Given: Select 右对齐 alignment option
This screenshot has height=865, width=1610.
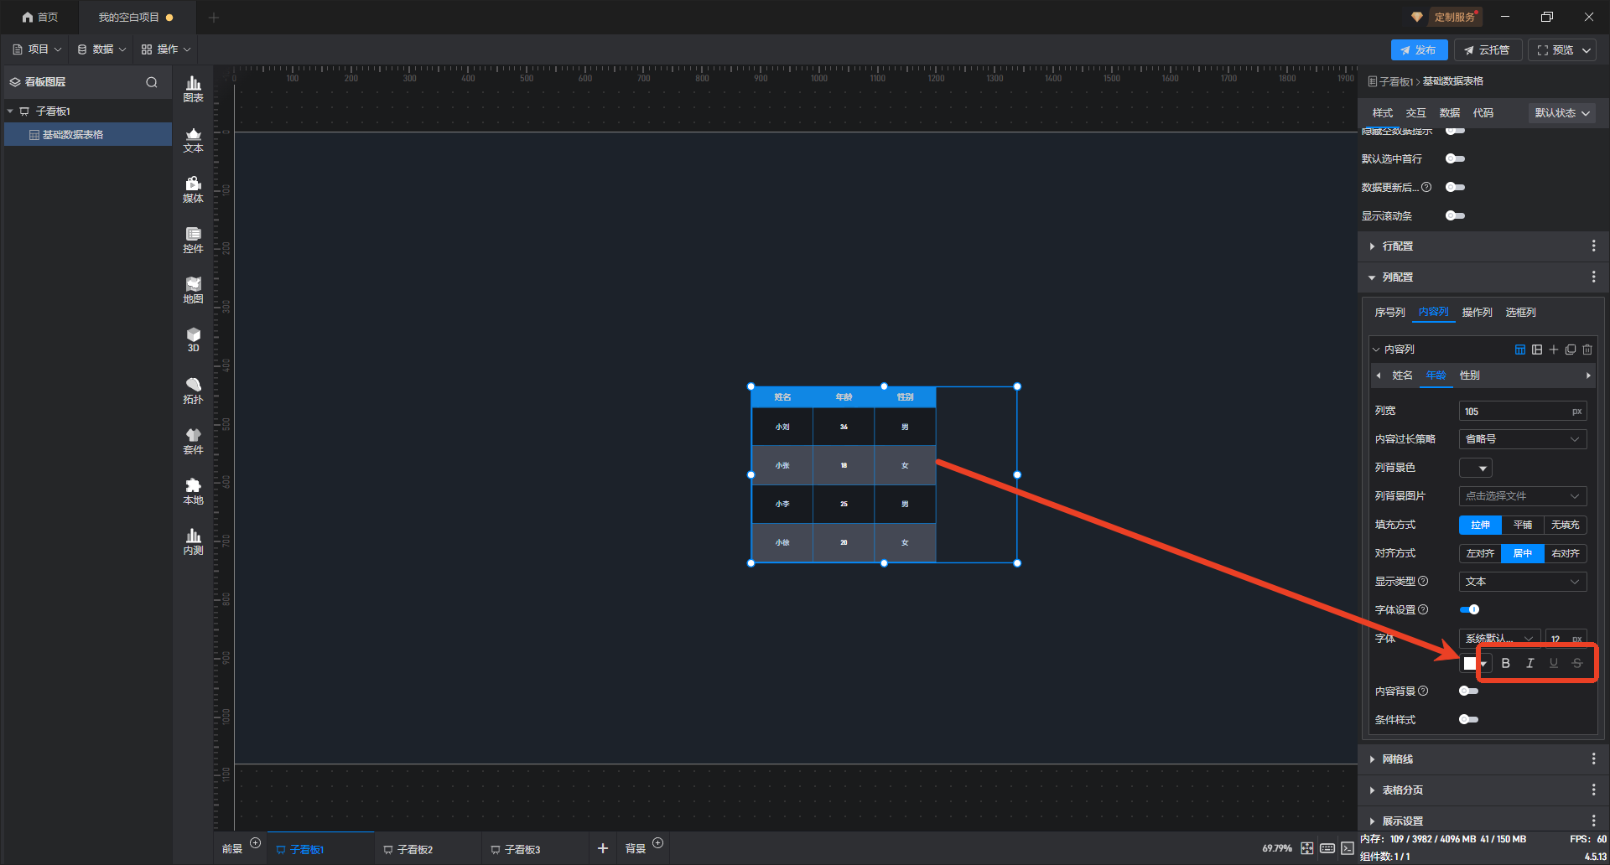Looking at the screenshot, I should pos(1565,553).
